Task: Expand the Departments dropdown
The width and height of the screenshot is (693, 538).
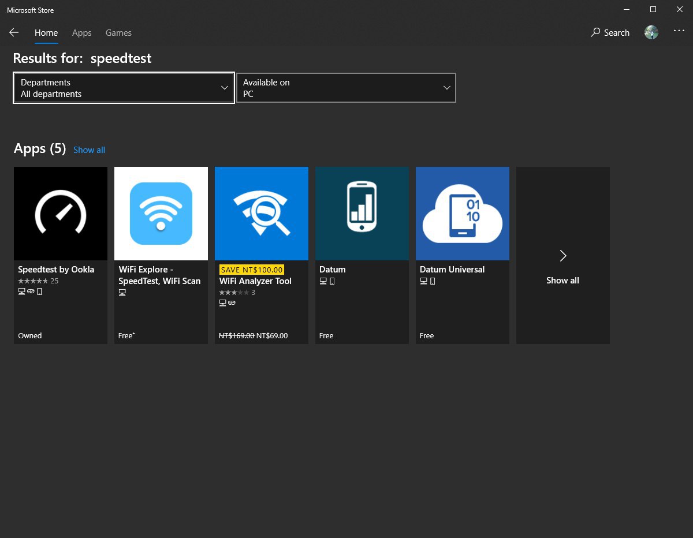Action: 124,88
